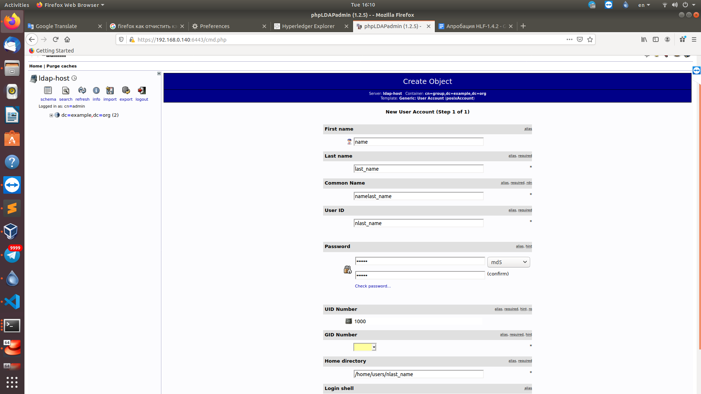Click the Home link

[x=35, y=66]
